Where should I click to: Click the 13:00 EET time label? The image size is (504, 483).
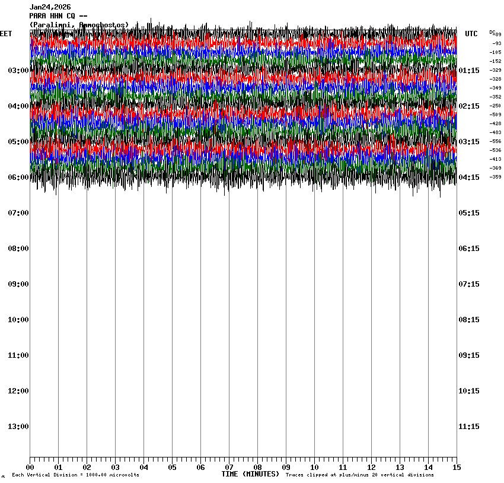click(x=18, y=427)
